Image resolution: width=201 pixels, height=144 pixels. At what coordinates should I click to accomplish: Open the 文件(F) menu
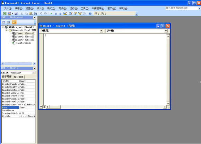pos(8,8)
